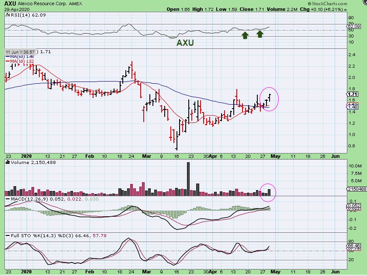Click the 29-Apr-2020 date label
The width and height of the screenshot is (367, 276).
[17, 9]
